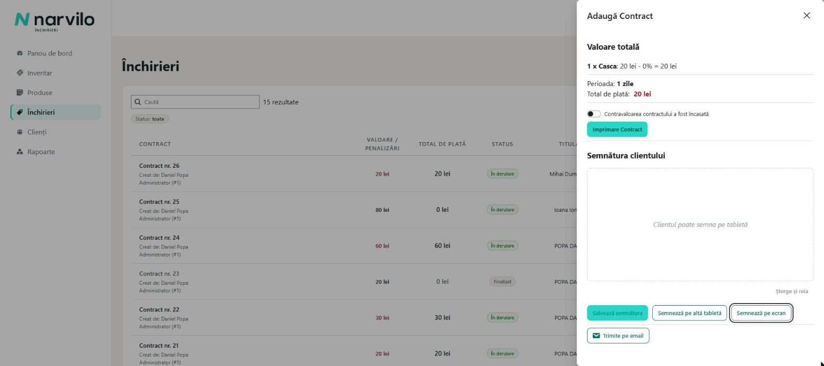
Task: Choose Semnează pe altă tabletă
Action: pos(689,313)
